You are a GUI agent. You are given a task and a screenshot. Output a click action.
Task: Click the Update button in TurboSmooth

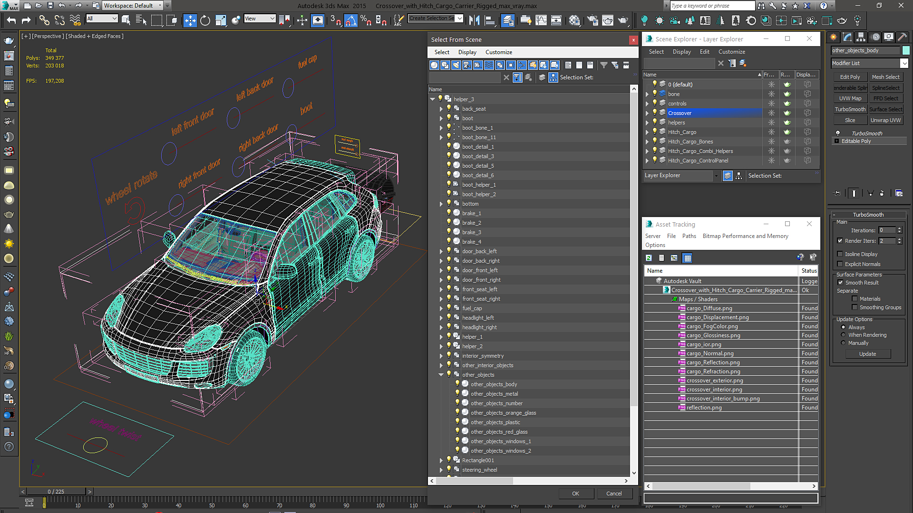867,354
